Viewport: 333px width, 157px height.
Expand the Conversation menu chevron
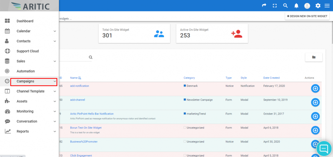pyautogui.click(x=55, y=121)
